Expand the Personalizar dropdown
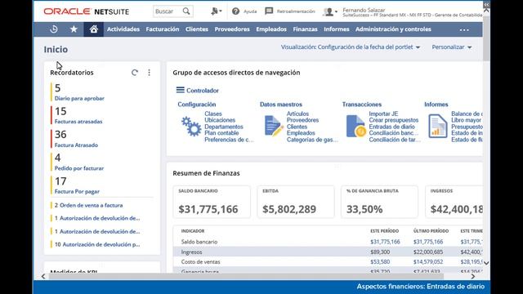 (452, 47)
